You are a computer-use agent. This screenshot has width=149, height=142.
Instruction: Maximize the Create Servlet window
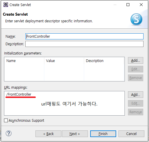(128, 5)
